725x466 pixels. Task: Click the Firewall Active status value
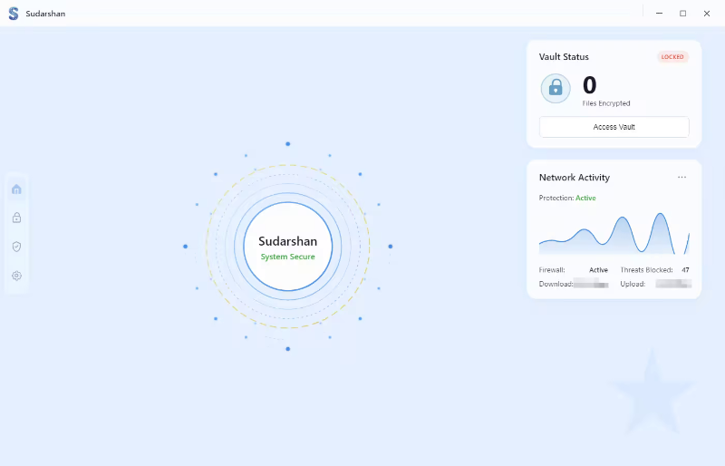[598, 270]
